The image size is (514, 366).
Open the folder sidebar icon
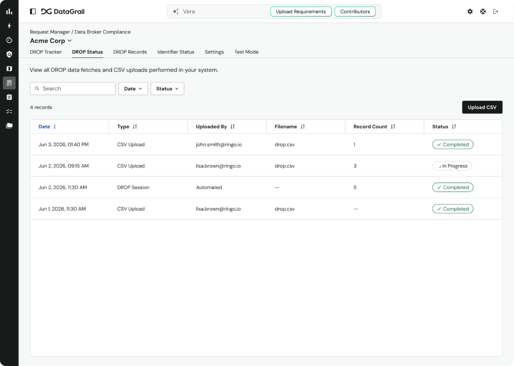point(9,126)
